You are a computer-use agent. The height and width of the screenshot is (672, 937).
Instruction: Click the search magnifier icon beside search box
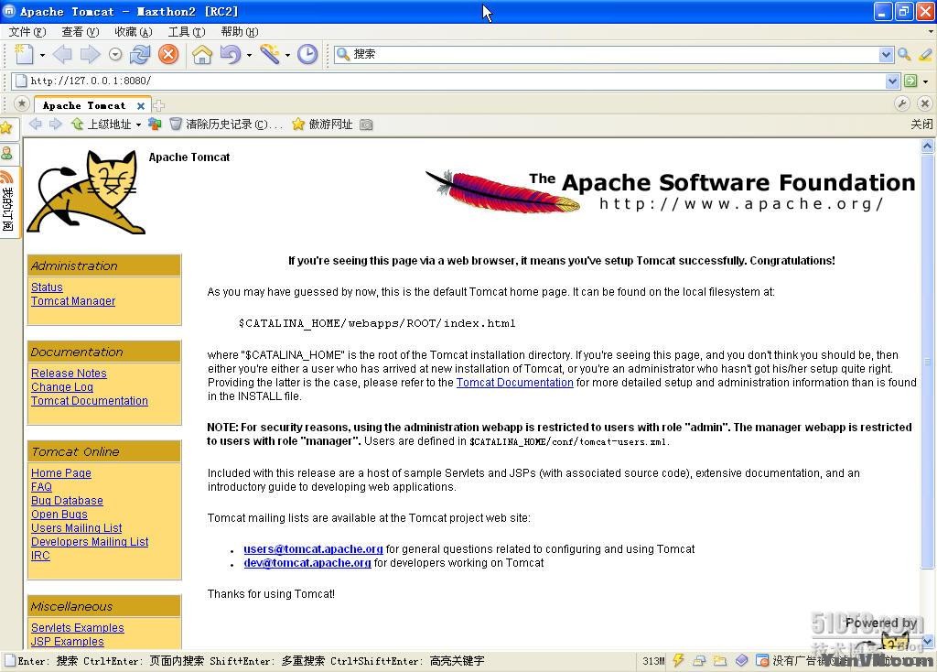904,54
